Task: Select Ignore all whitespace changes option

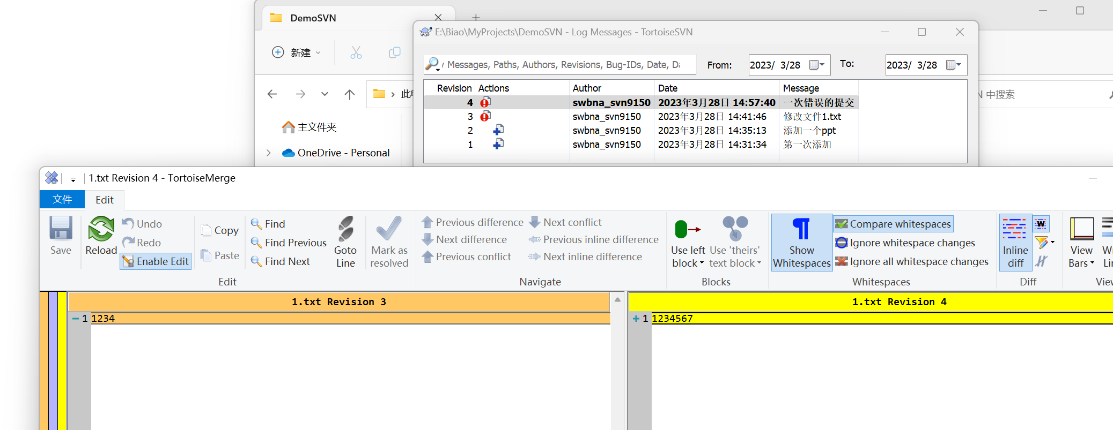Action: [912, 261]
